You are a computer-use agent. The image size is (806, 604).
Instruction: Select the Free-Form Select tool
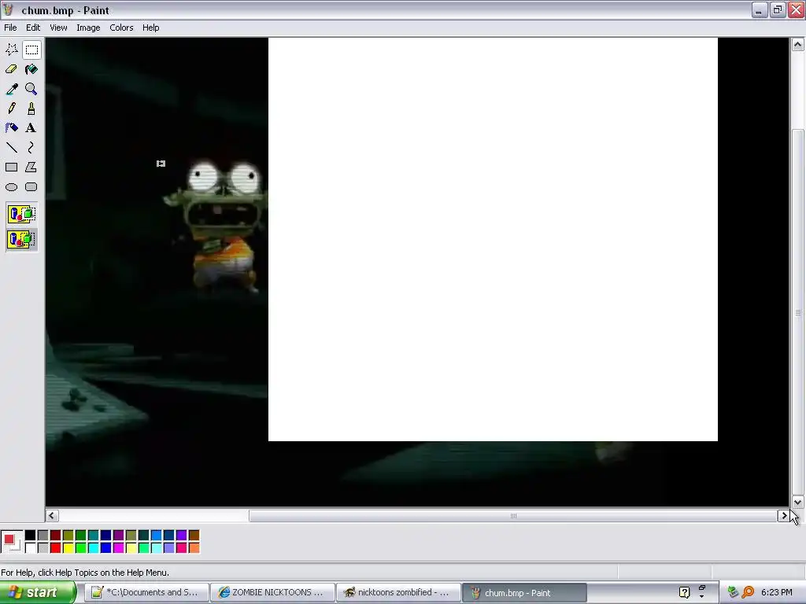click(11, 50)
